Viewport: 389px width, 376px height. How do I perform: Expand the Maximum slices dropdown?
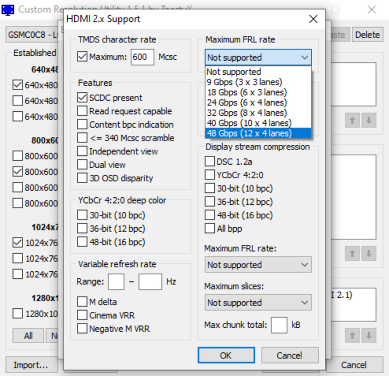(x=258, y=303)
